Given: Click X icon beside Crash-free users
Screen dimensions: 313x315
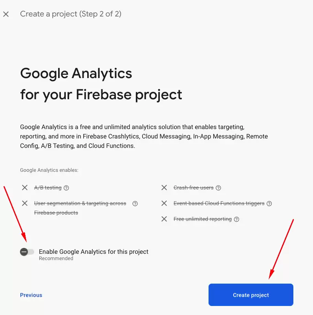Looking at the screenshot, I should click(x=164, y=188).
